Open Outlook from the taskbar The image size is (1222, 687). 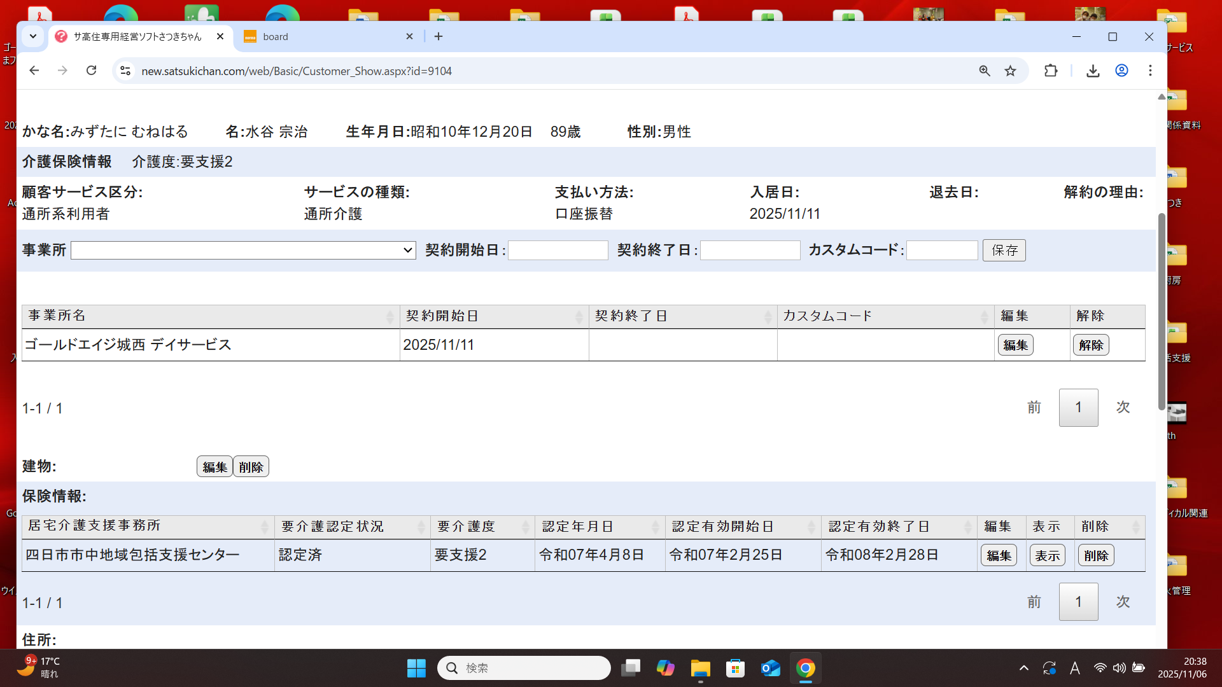(x=770, y=668)
